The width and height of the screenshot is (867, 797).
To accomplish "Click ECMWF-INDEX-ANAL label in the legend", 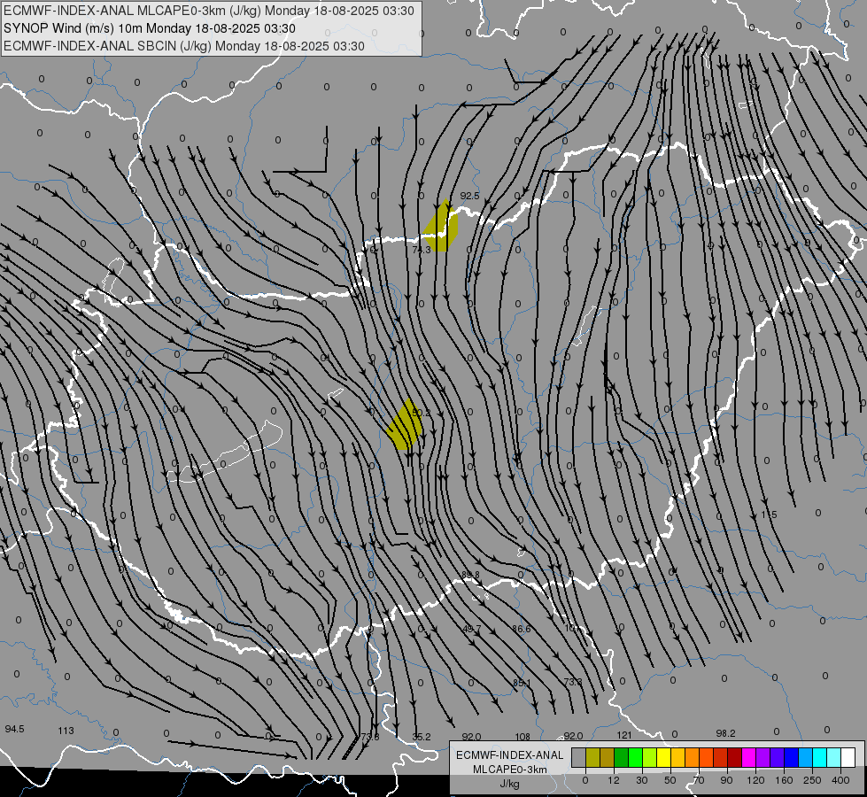I will point(510,755).
